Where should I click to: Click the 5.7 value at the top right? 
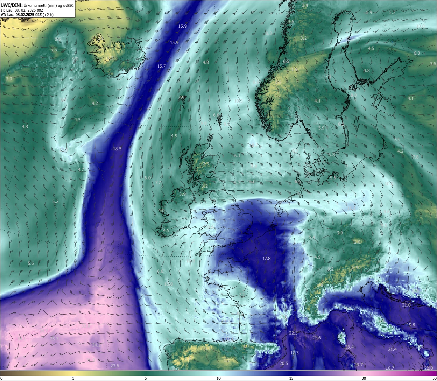pos(392,12)
